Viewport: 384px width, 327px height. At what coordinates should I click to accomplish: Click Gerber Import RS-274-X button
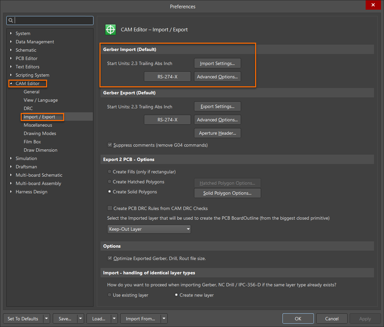pyautogui.click(x=168, y=76)
